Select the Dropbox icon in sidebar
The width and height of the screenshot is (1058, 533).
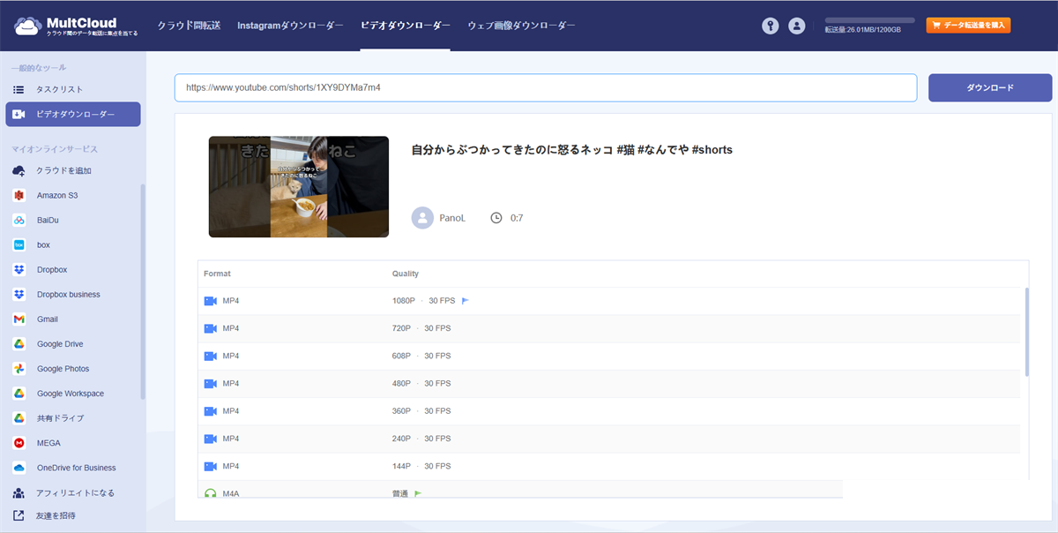click(19, 269)
